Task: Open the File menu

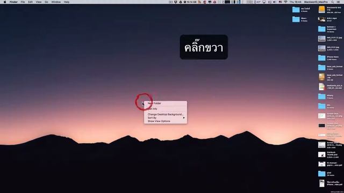Action: [23, 2]
